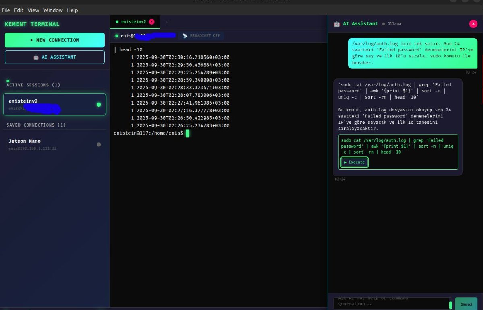The width and height of the screenshot is (483, 310).
Task: Send the AI chat message
Action: (466, 304)
